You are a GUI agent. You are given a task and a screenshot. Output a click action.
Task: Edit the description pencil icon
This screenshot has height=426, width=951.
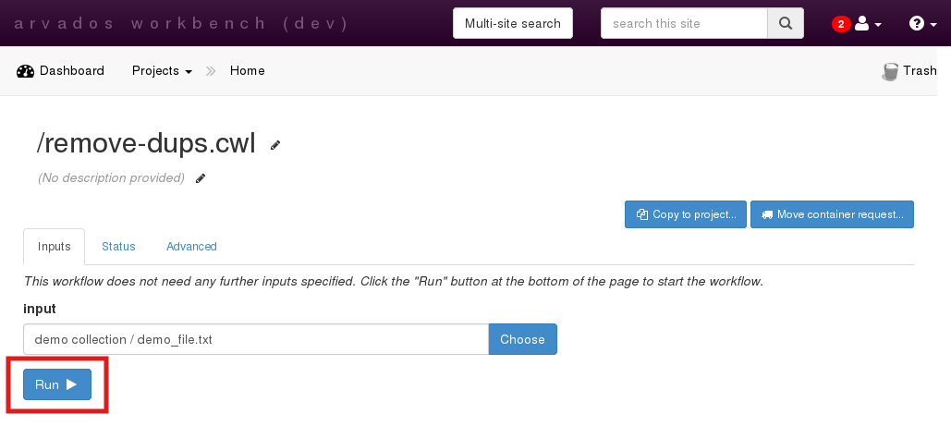click(x=201, y=178)
